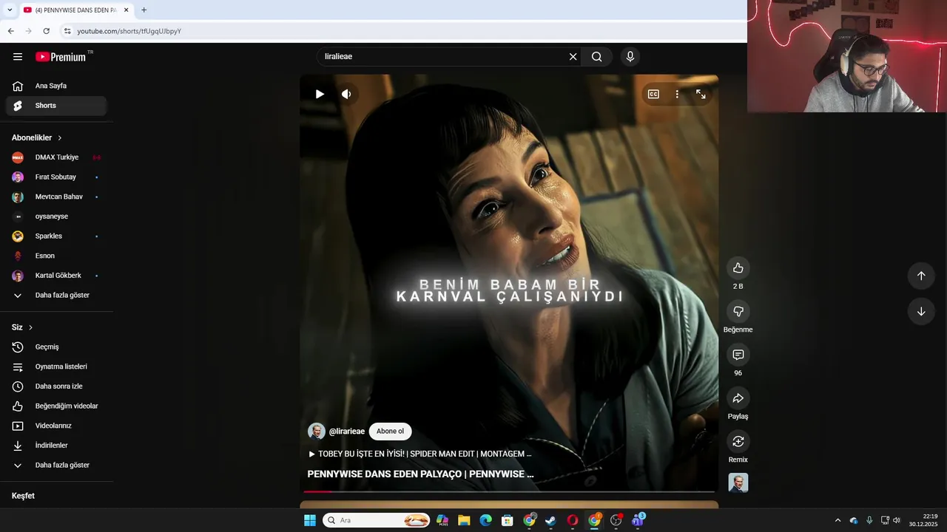Open @lirarieae channel avatar
Image resolution: width=947 pixels, height=532 pixels.
pos(317,432)
